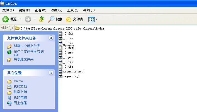Click the new folder task icon

[9, 46]
